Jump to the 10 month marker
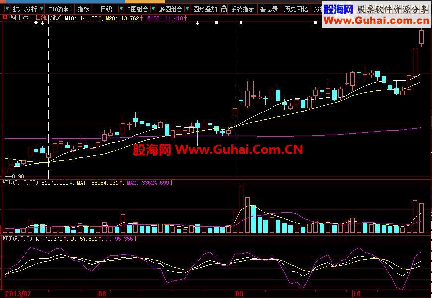Image resolution: width=432 pixels, height=298 pixels. tap(357, 294)
